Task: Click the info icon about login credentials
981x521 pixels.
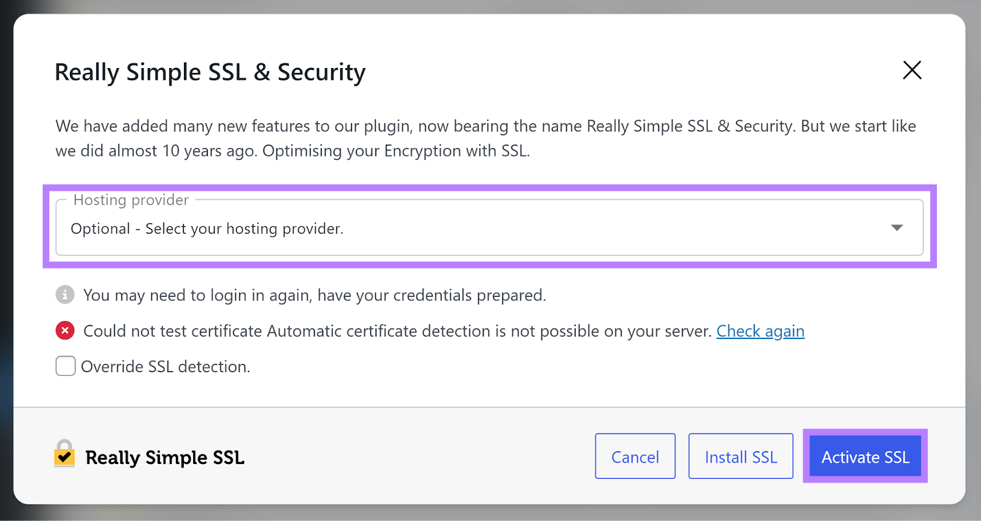Action: point(64,295)
